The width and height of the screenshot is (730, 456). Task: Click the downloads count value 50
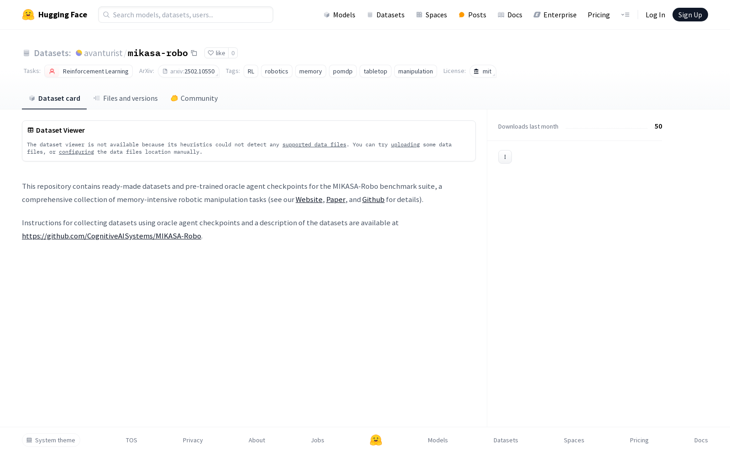(x=658, y=126)
